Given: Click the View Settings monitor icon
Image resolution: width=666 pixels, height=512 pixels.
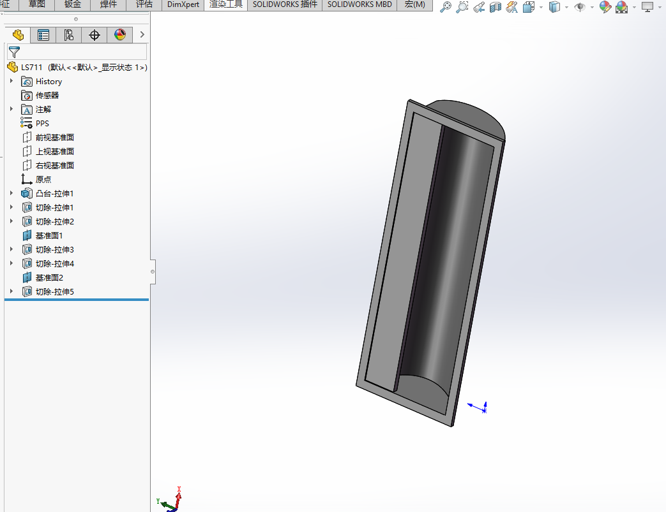Looking at the screenshot, I should tap(647, 7).
